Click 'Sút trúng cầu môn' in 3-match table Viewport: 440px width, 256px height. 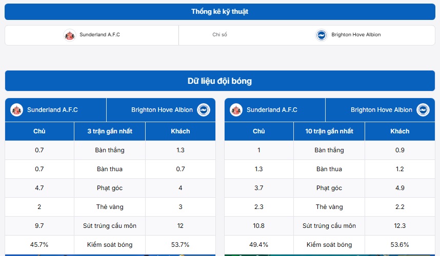click(110, 226)
